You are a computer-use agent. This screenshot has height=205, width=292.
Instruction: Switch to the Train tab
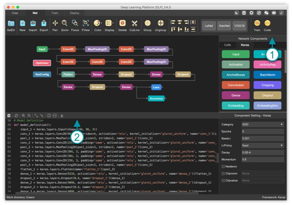point(55,13)
